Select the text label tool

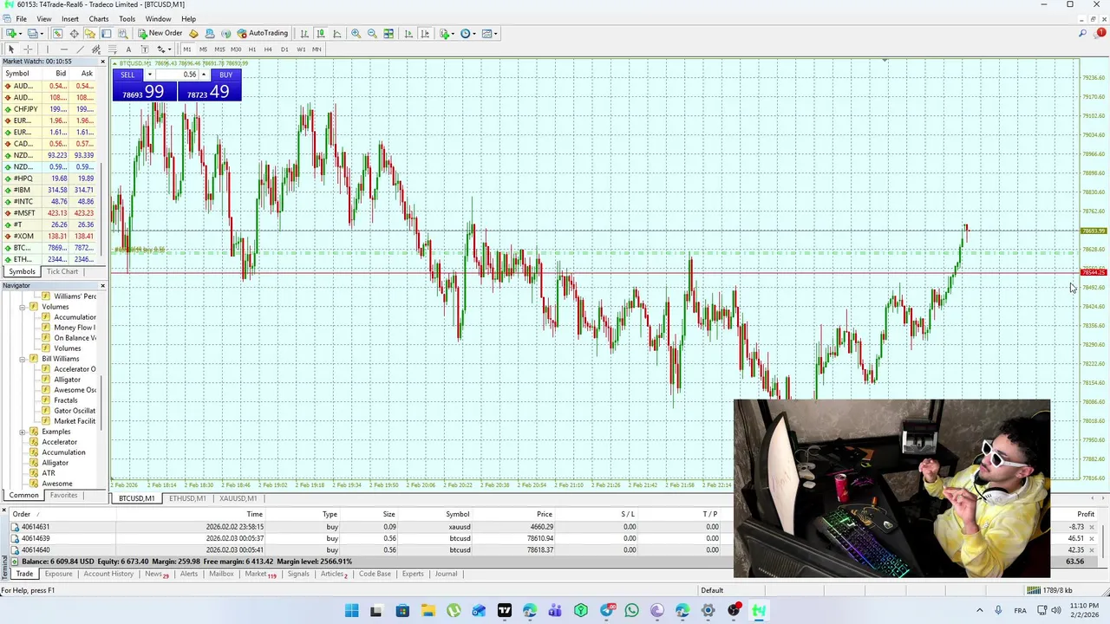click(x=145, y=49)
